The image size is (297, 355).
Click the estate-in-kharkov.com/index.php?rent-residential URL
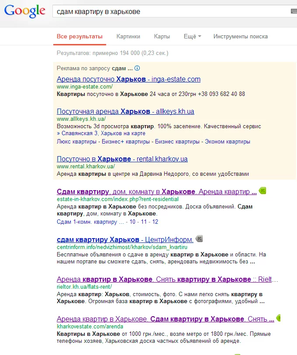pos(117,199)
